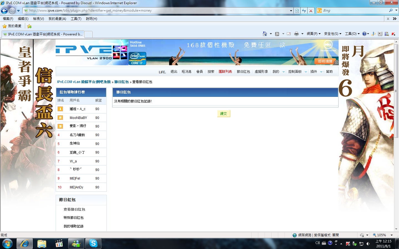Viewport: 399px width, 249px height.
Task: Expand the 網頁(P) dropdown menu
Action: [314, 34]
